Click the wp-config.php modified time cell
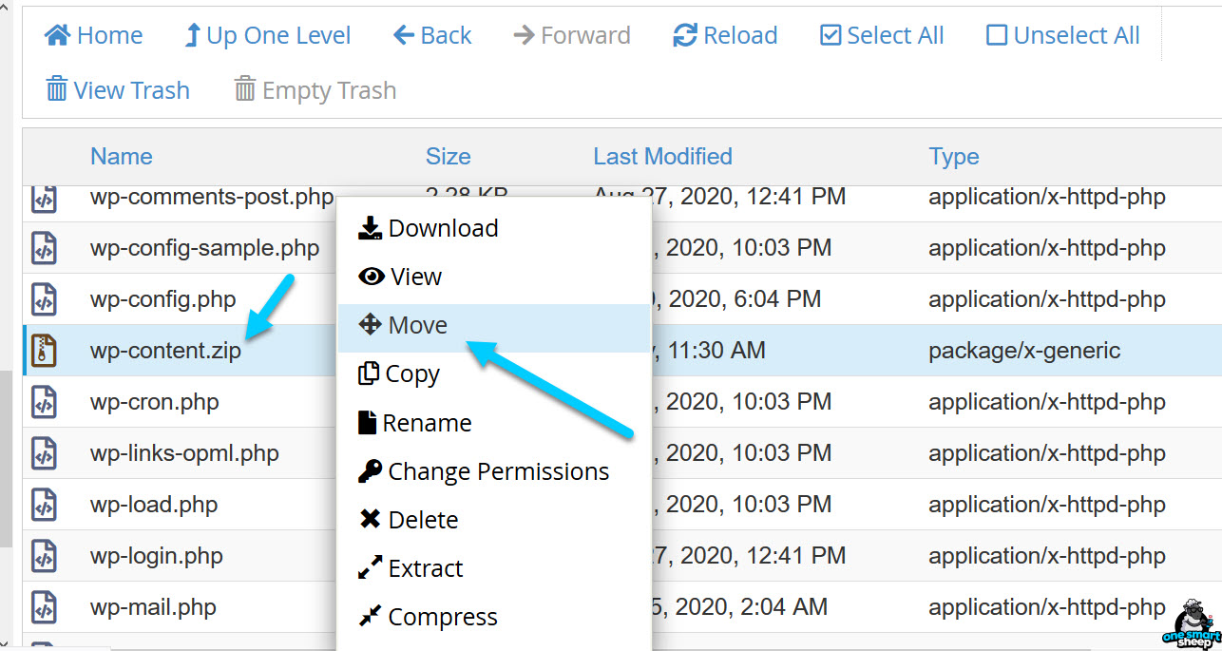 tap(735, 299)
